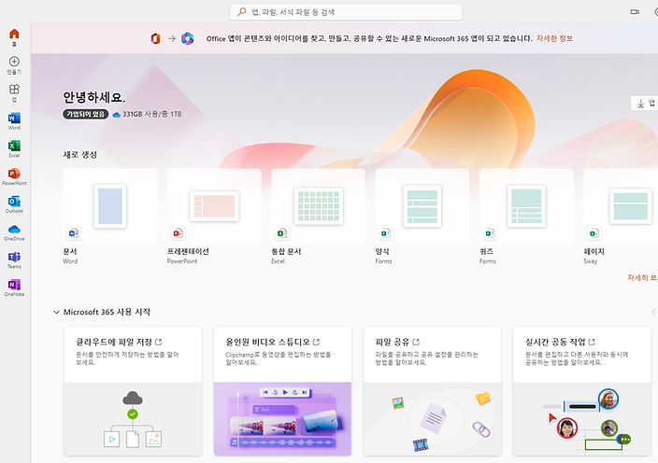Click the Forms badge on 퀴즈 card
Viewport: 658px width, 463px height.
coord(490,233)
